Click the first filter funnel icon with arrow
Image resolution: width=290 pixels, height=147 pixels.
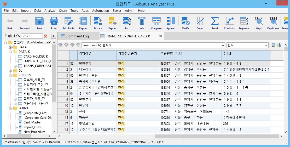coord(60,45)
